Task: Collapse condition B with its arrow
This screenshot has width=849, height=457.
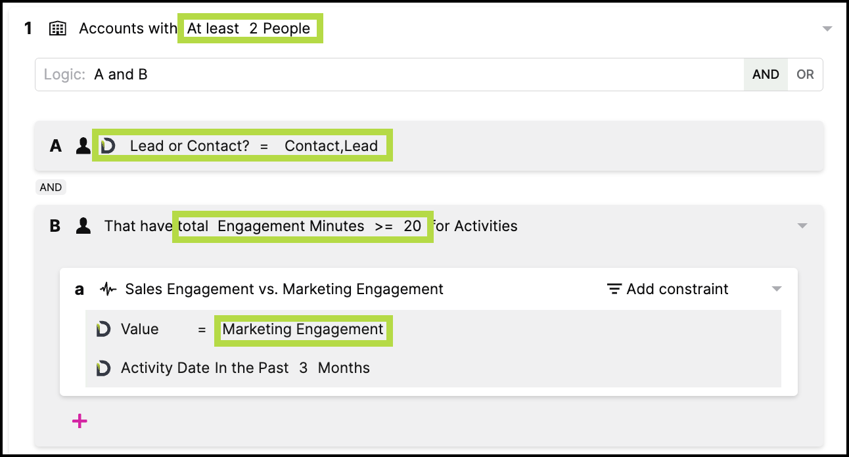Action: coord(802,227)
